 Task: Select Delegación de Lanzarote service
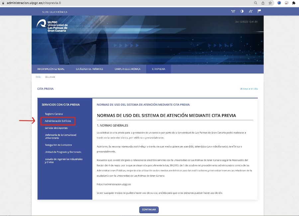pyautogui.click(x=58, y=145)
